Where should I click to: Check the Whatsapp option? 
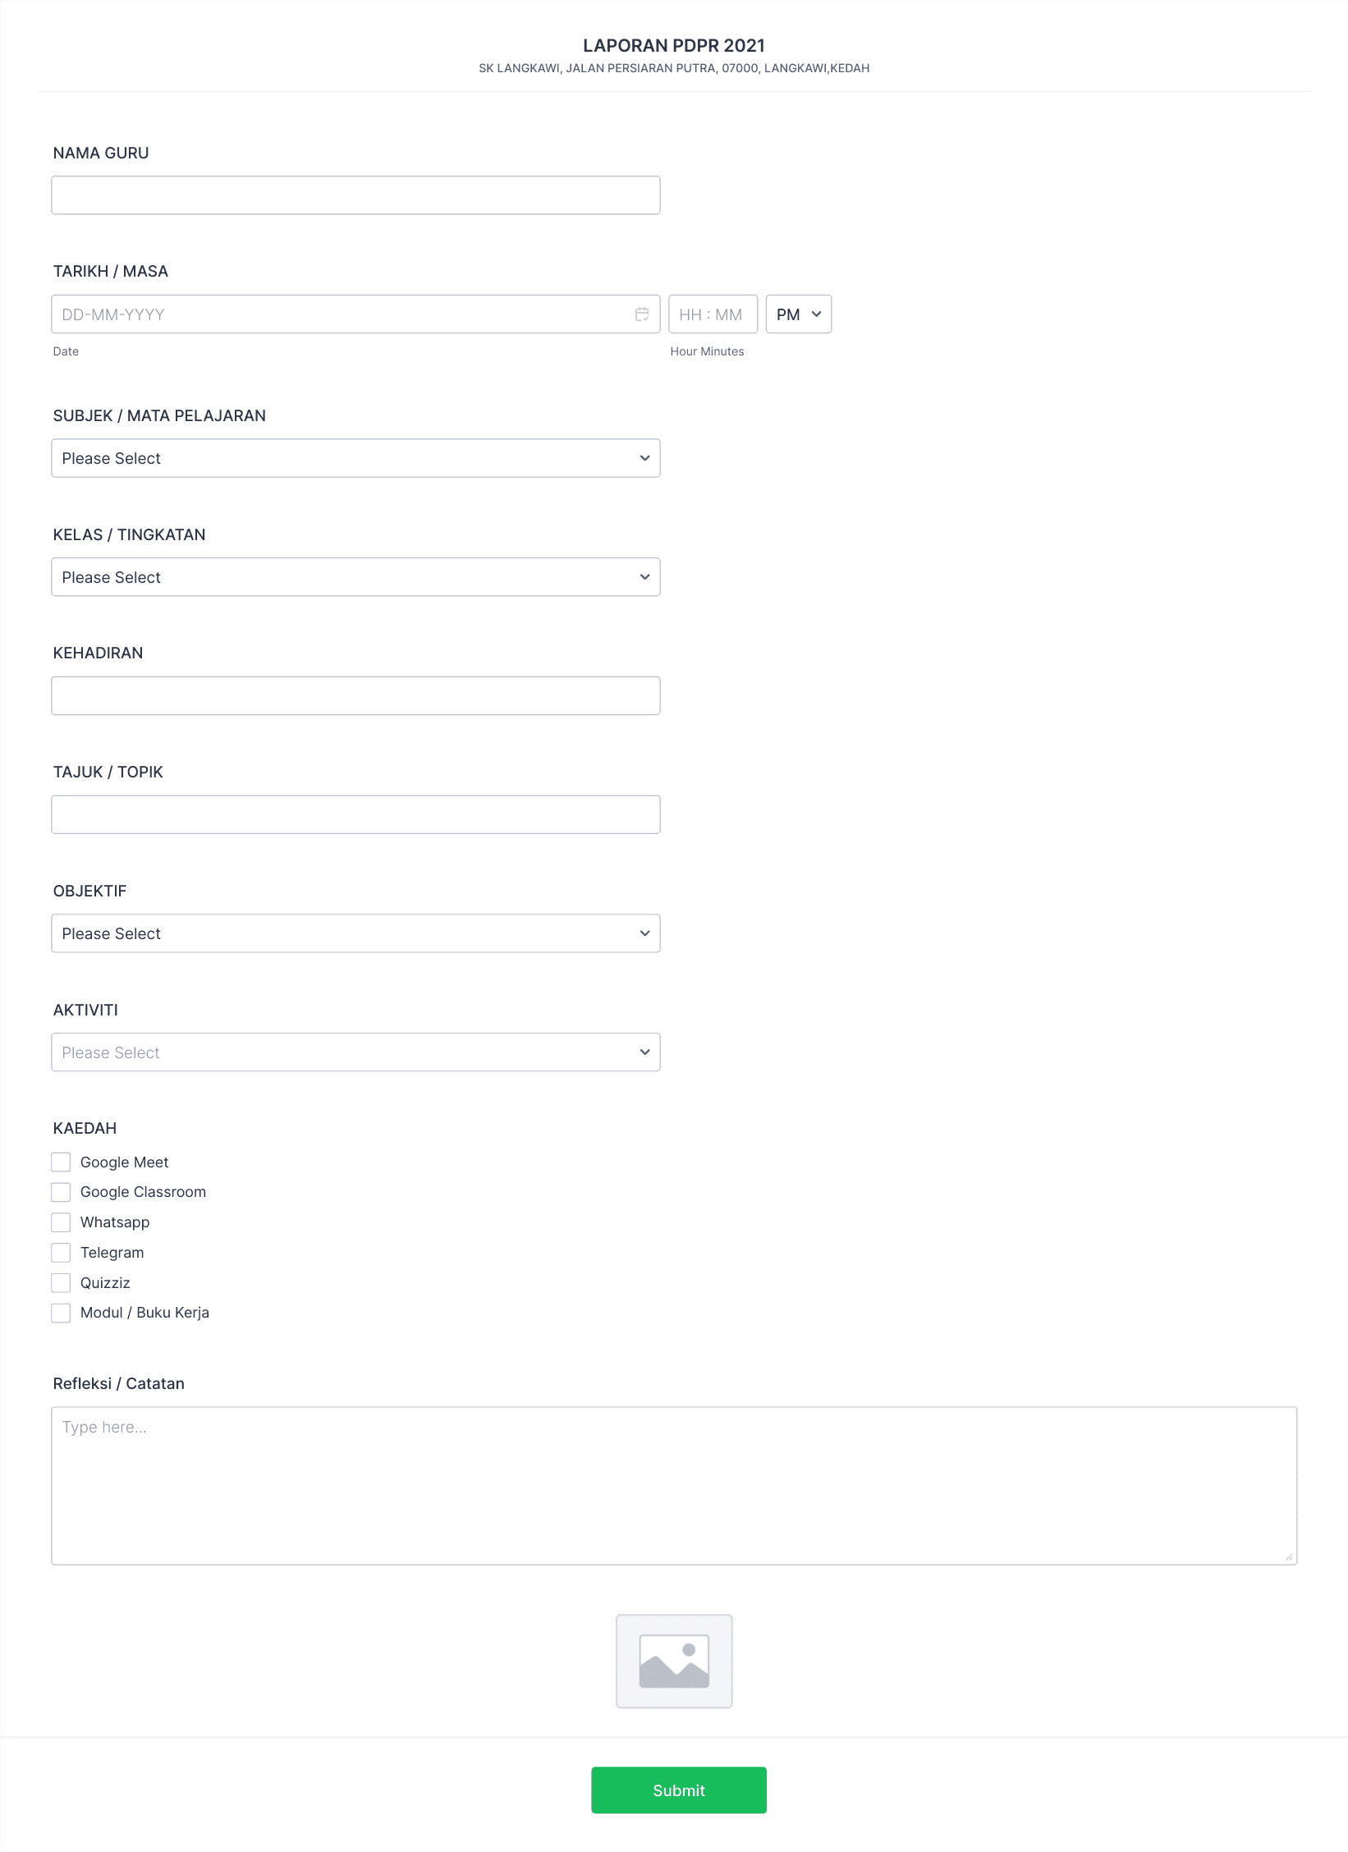point(61,1222)
